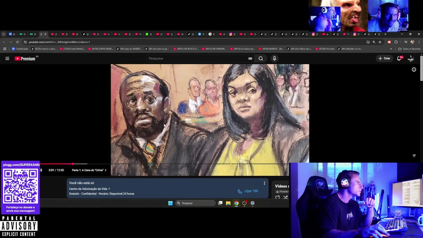Bookmark this page with the star
The image size is (423, 238).
point(380,42)
